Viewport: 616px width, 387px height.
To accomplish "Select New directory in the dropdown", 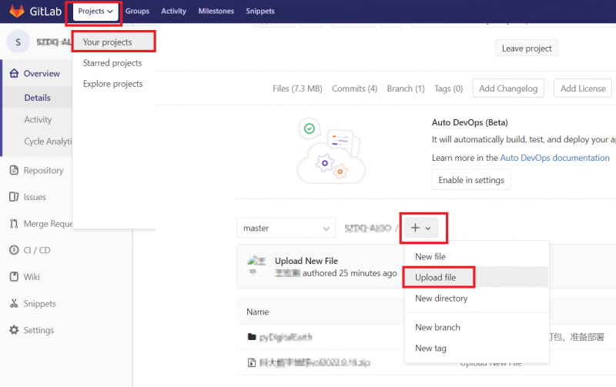I will (x=441, y=299).
